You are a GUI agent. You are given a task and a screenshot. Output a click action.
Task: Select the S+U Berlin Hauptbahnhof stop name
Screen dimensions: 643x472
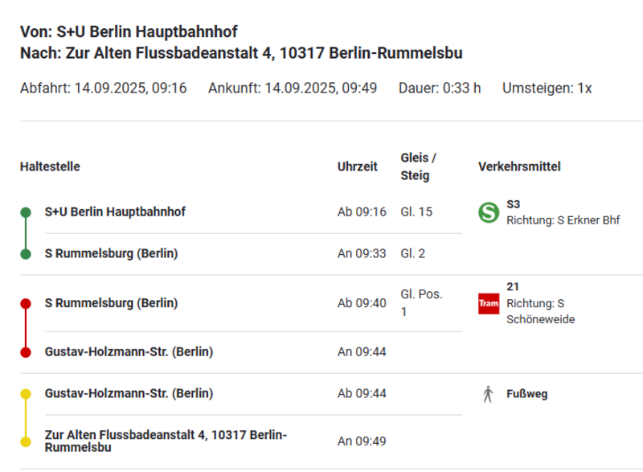[115, 212]
